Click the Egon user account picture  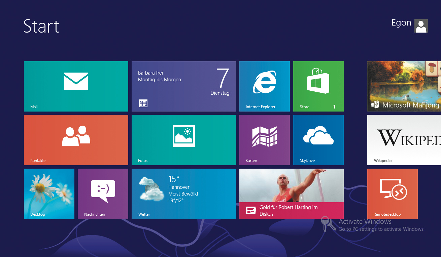pyautogui.click(x=421, y=26)
